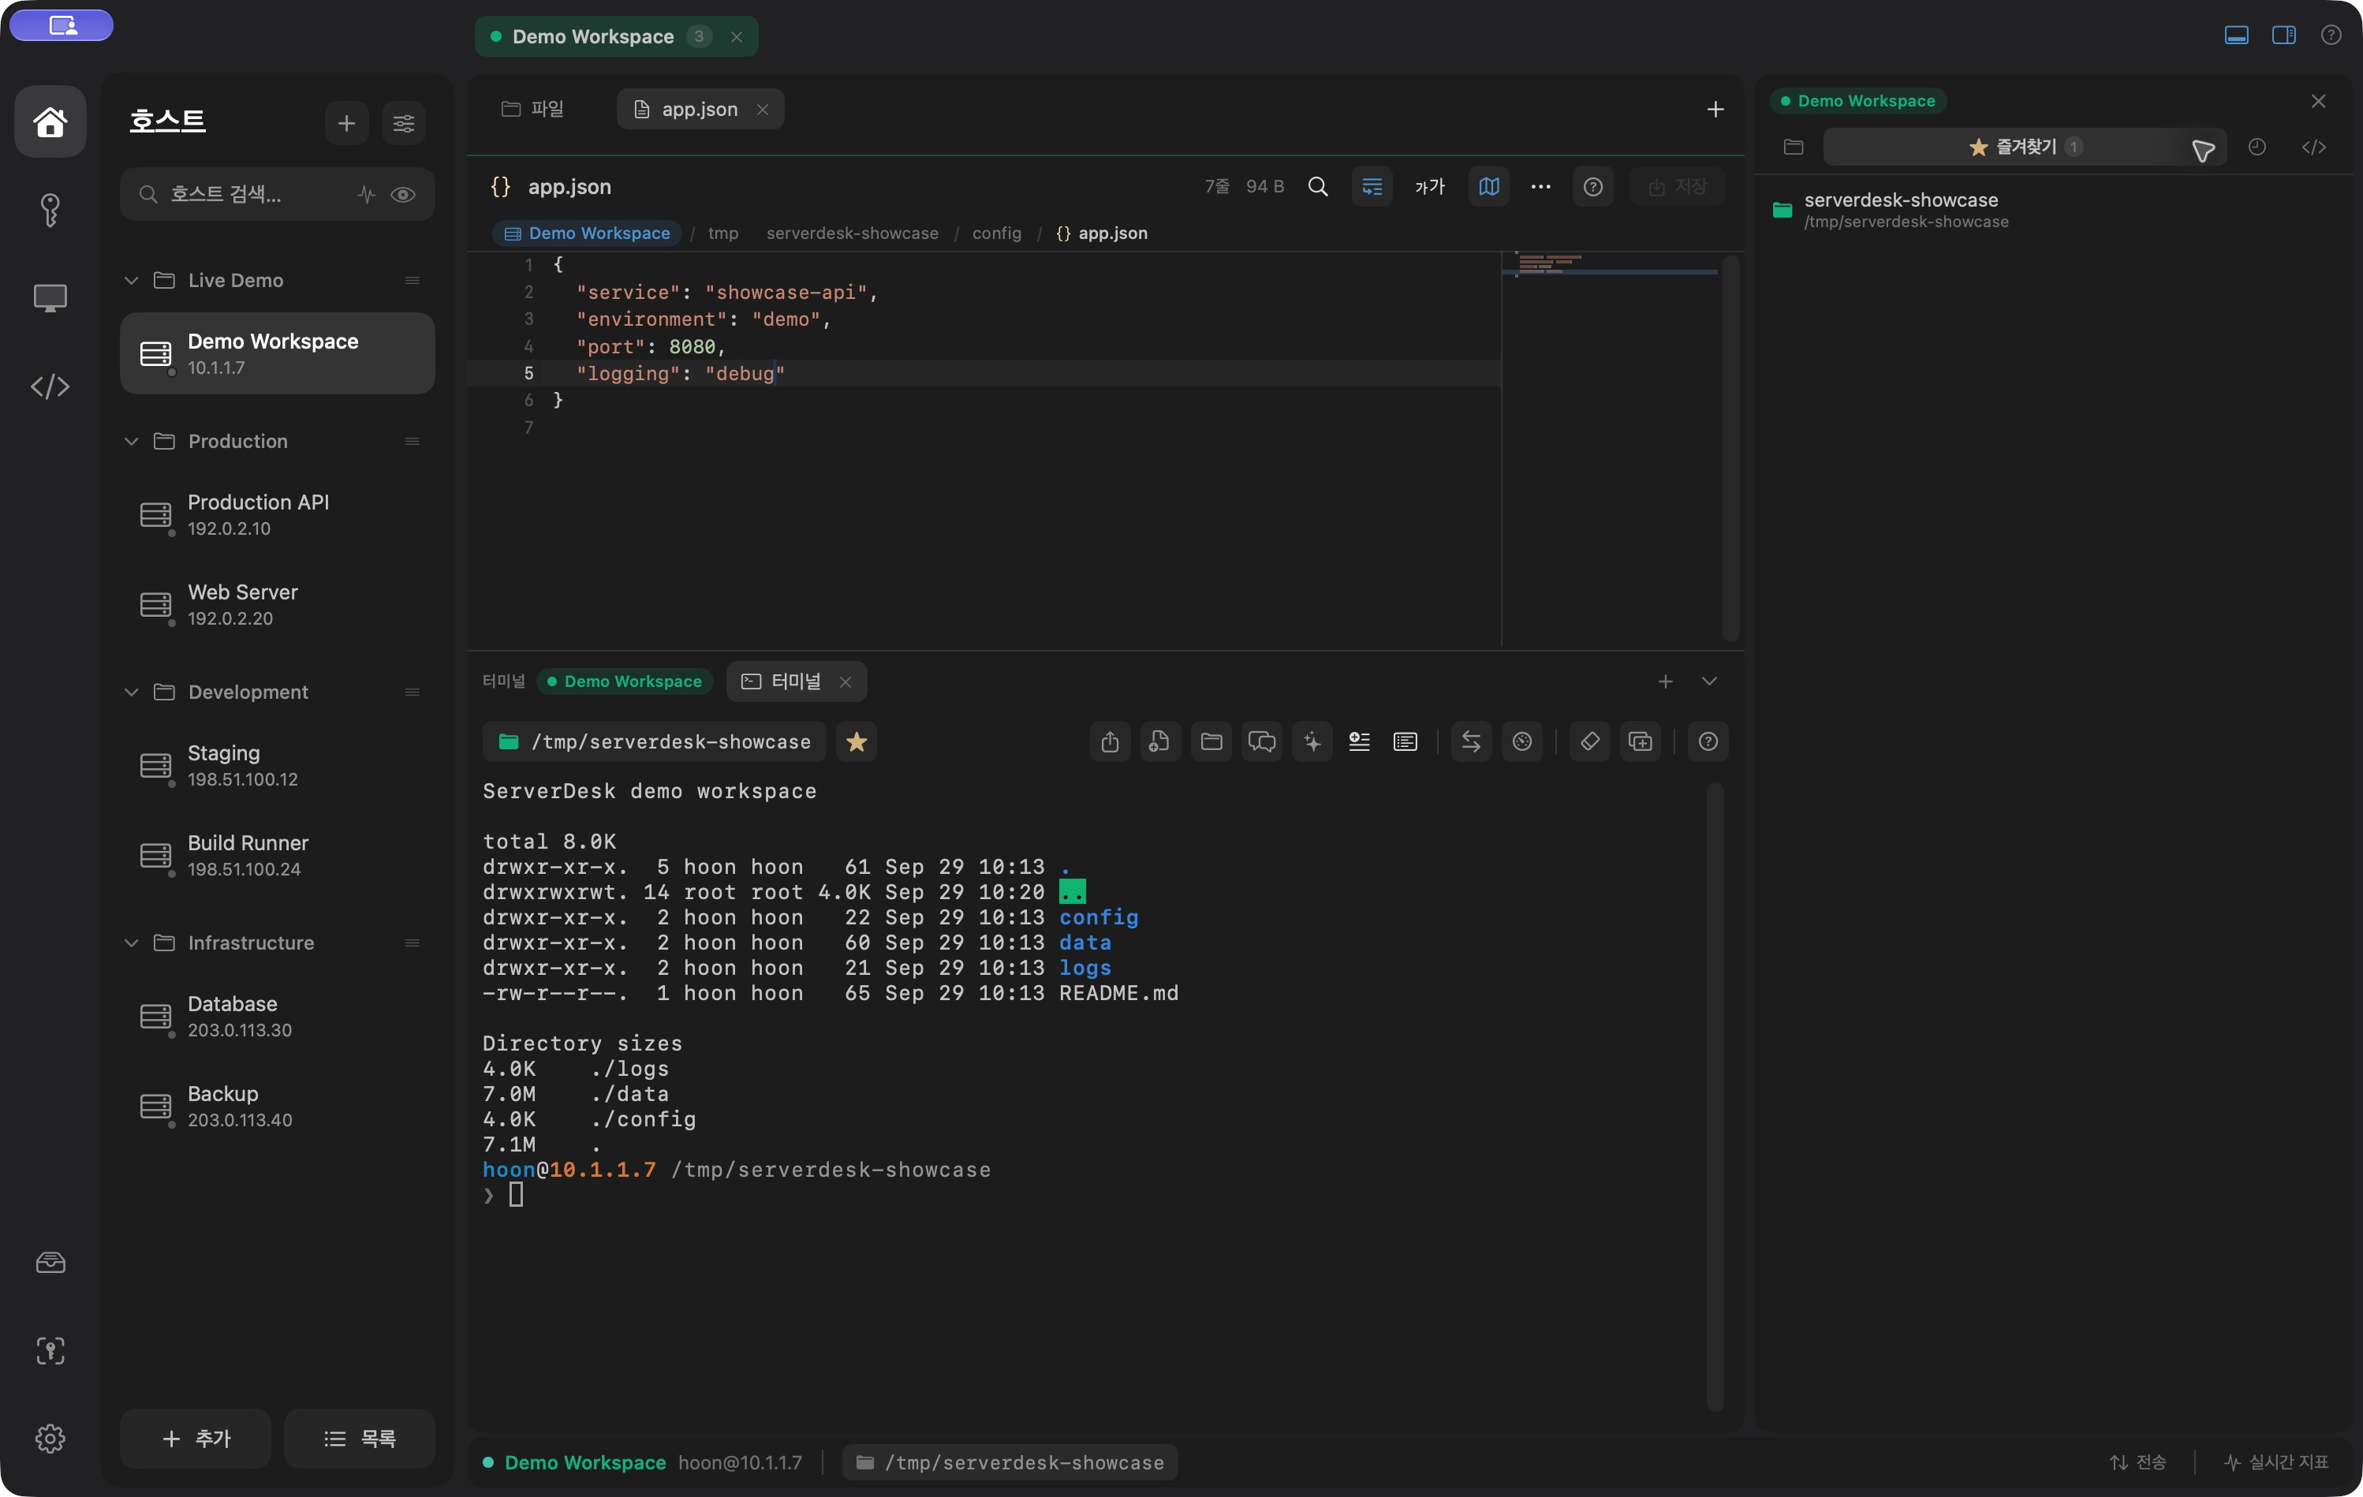Click the folder icon in the terminal toolbar

click(x=1211, y=742)
